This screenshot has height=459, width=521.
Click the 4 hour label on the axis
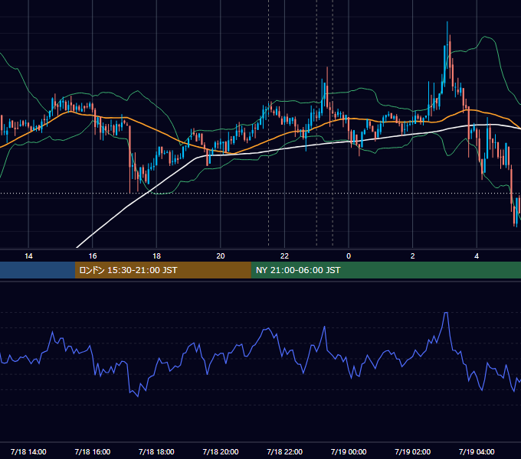[x=477, y=256]
